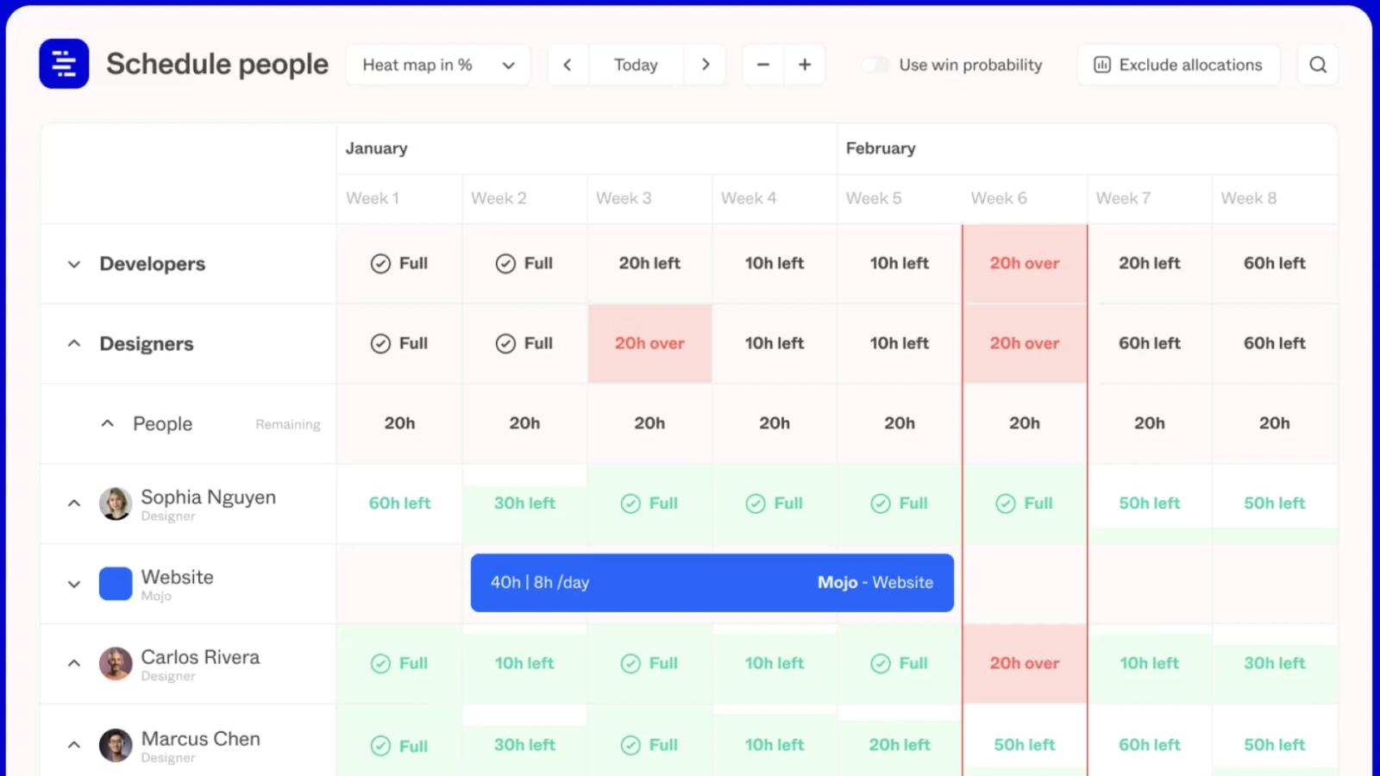Click the Schedule people page title
The image size is (1380, 776).
(x=217, y=64)
